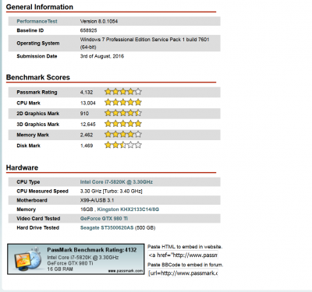Click the www.passmark.com text in banner
The height and width of the screenshot is (292, 312).
(126, 271)
